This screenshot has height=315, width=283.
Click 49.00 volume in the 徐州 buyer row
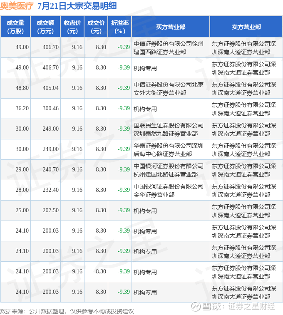coord(22,47)
